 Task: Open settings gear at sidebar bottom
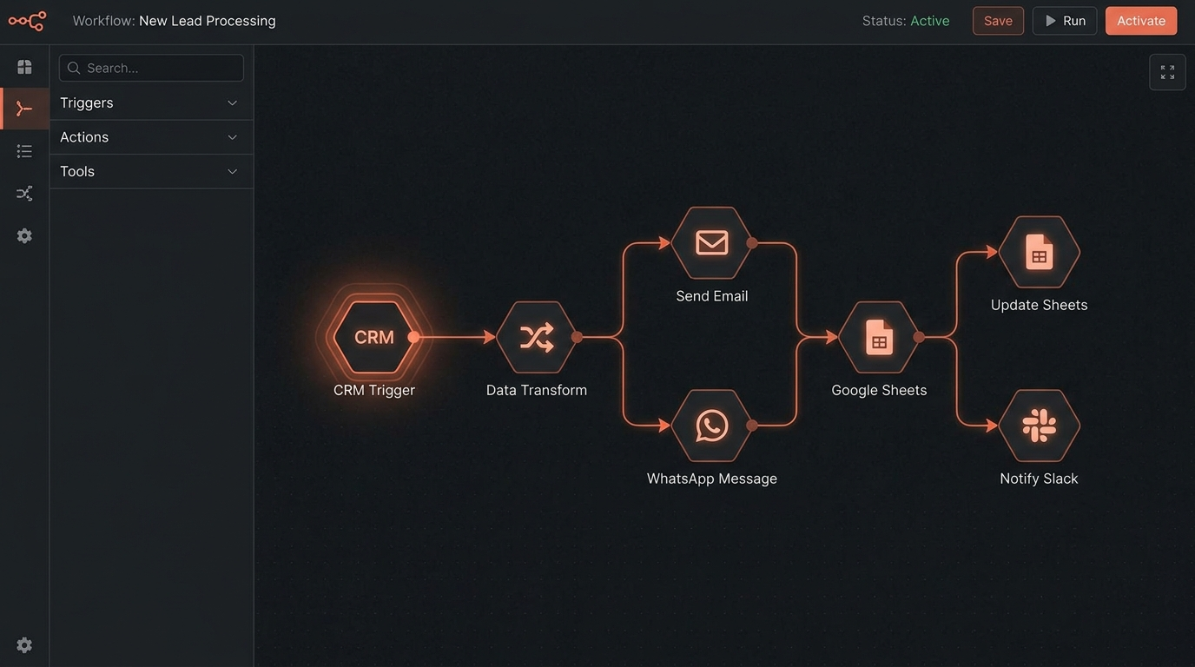(24, 645)
